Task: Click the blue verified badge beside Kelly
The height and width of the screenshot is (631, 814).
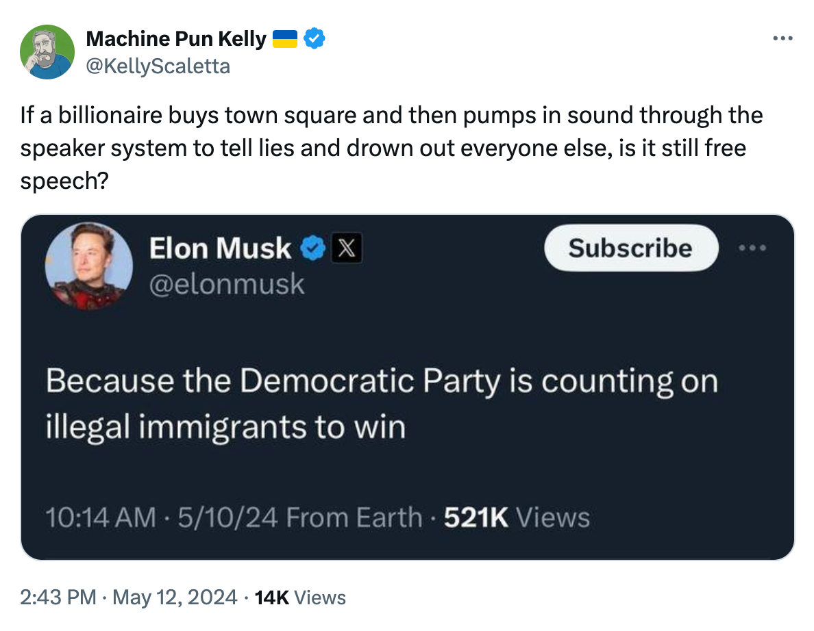Action: [x=314, y=39]
